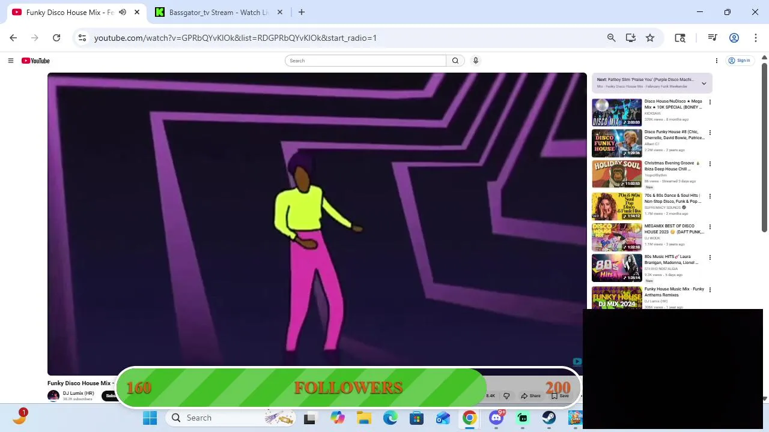
Task: Click the SUPREMACY SOUNDS channel name
Action: click(x=663, y=208)
